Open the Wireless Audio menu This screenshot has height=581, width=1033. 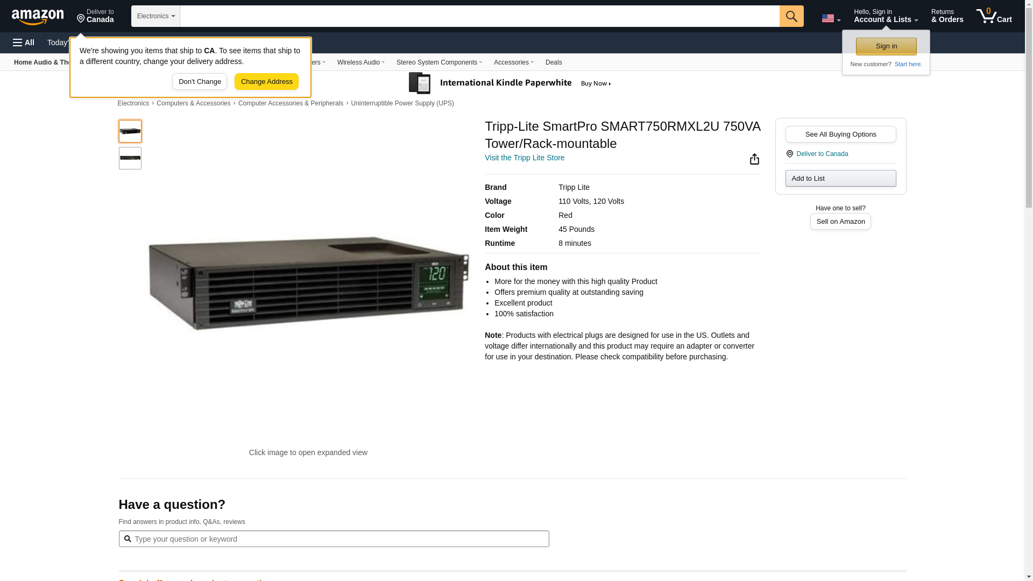360,62
